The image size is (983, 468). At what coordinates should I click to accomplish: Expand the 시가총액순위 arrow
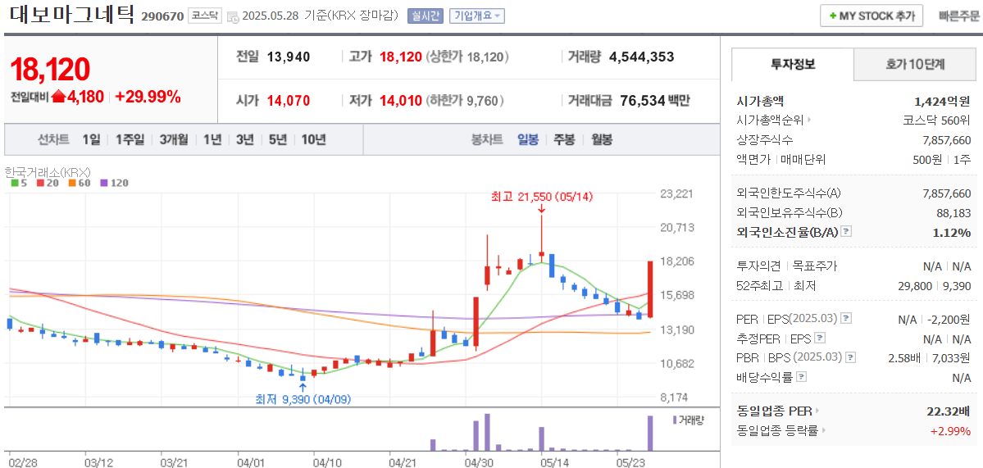[x=810, y=120]
